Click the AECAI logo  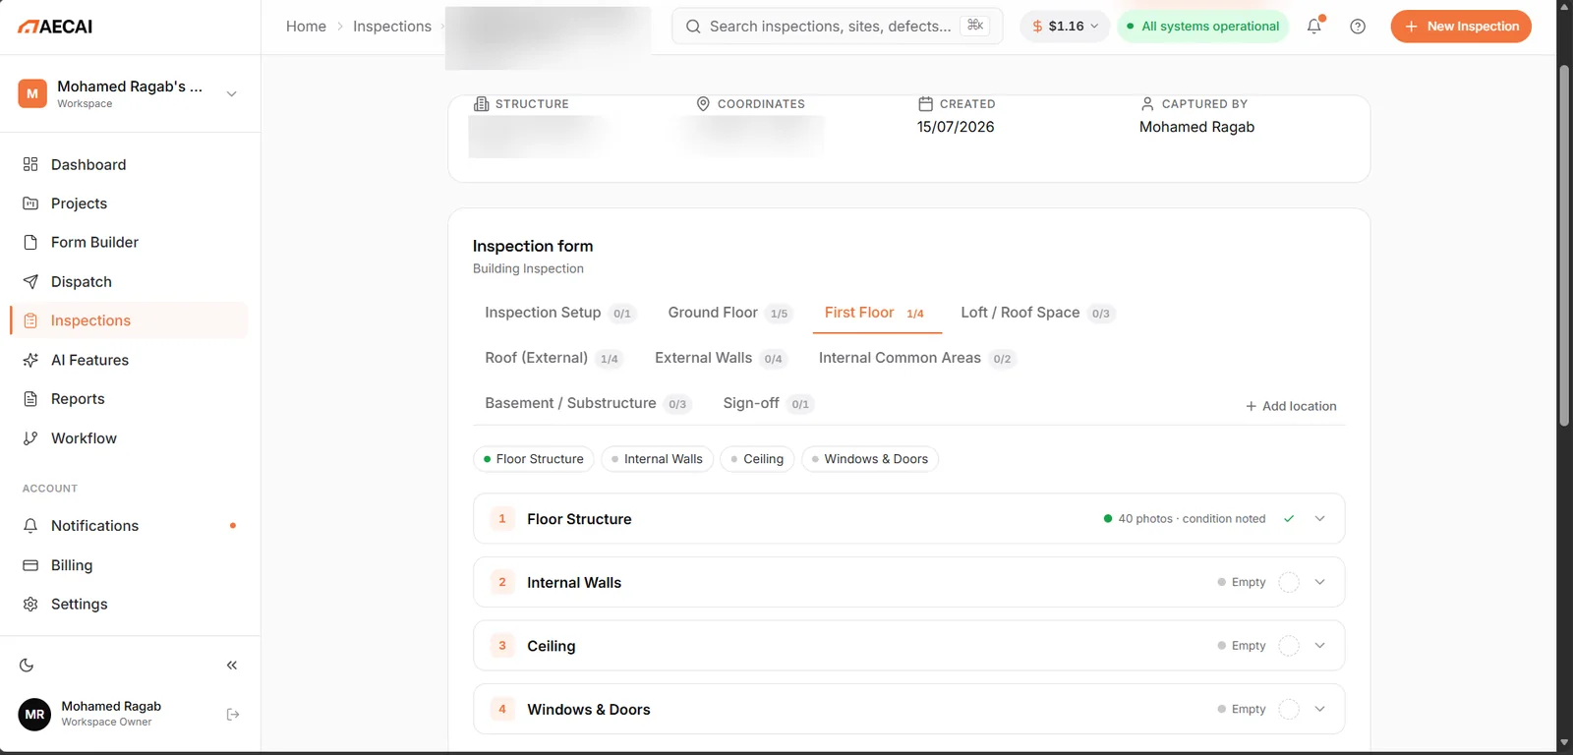click(x=55, y=27)
